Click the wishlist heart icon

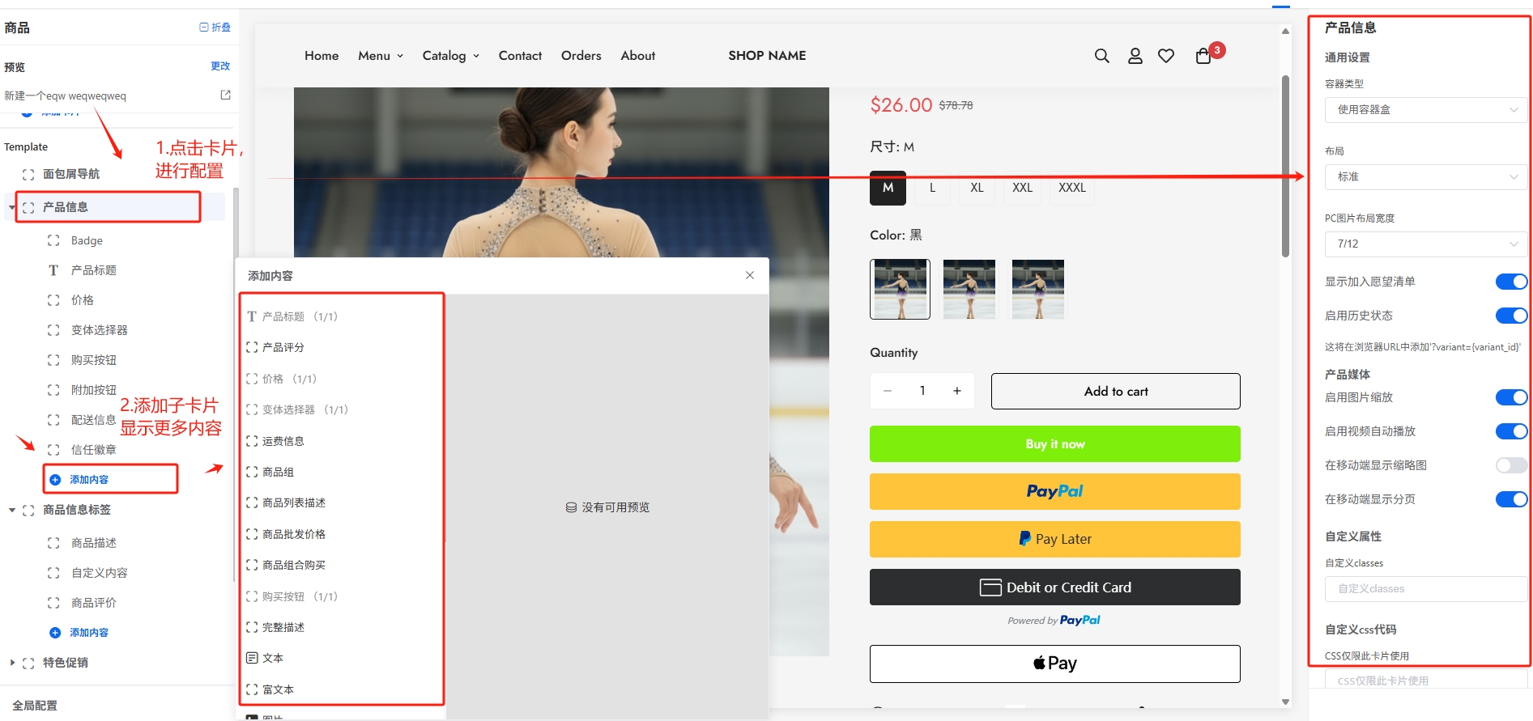point(1165,56)
